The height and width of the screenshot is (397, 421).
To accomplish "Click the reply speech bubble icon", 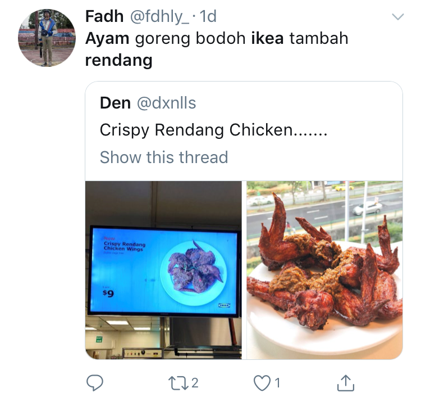I will tap(94, 382).
